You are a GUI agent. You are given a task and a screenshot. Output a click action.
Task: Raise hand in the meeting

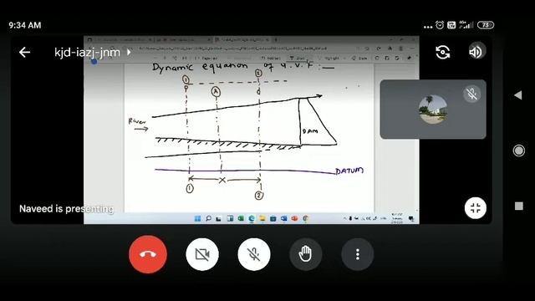305,254
